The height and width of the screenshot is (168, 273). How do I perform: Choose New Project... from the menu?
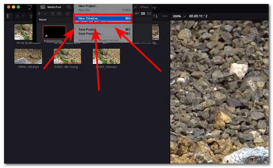tap(103, 6)
